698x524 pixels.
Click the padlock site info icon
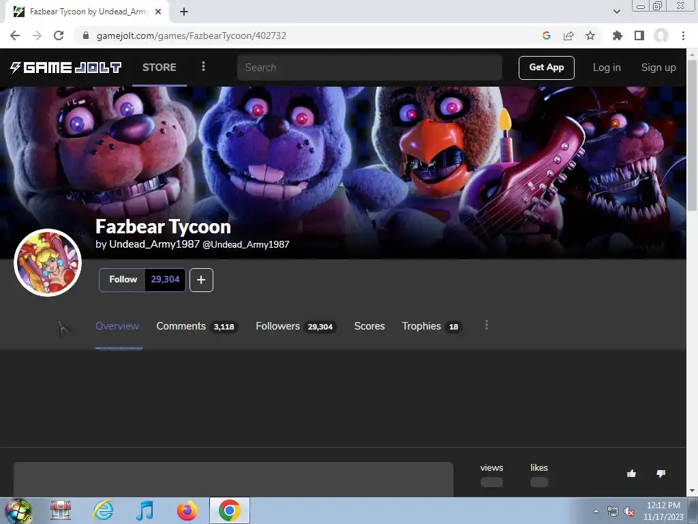(x=86, y=35)
